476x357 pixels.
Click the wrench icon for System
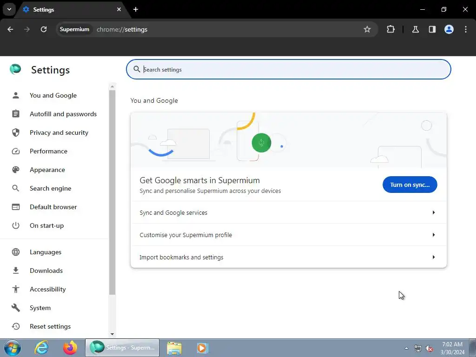pos(16,308)
